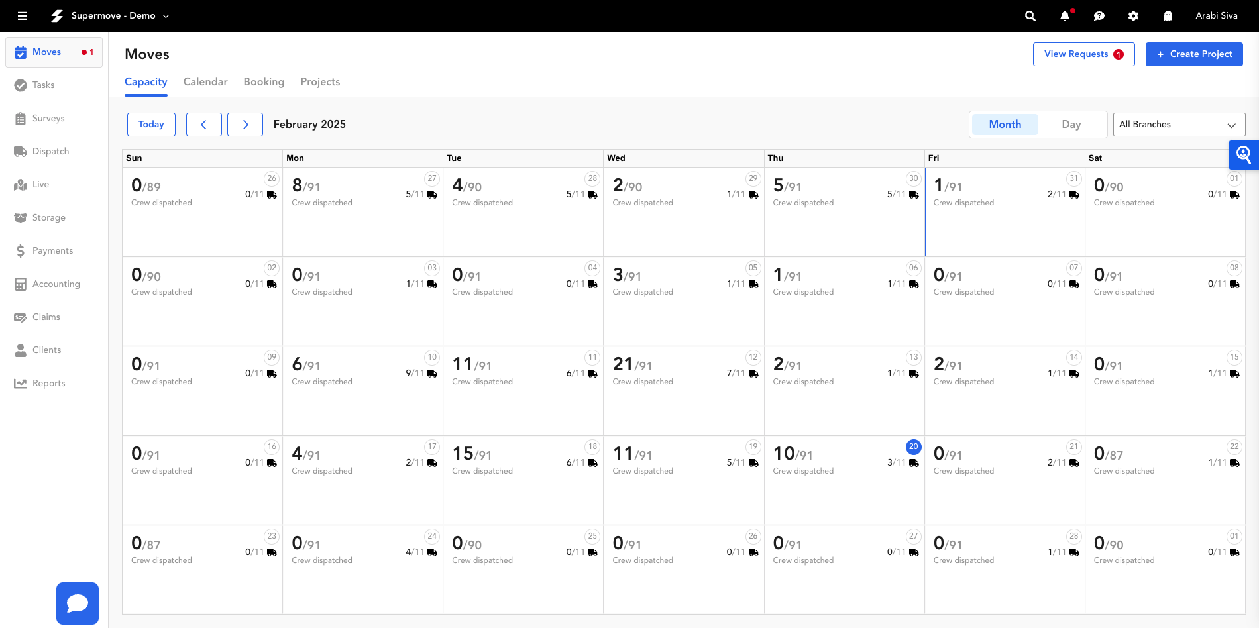The height and width of the screenshot is (628, 1259).
Task: Open the help chat bubble icon
Action: (x=1099, y=16)
